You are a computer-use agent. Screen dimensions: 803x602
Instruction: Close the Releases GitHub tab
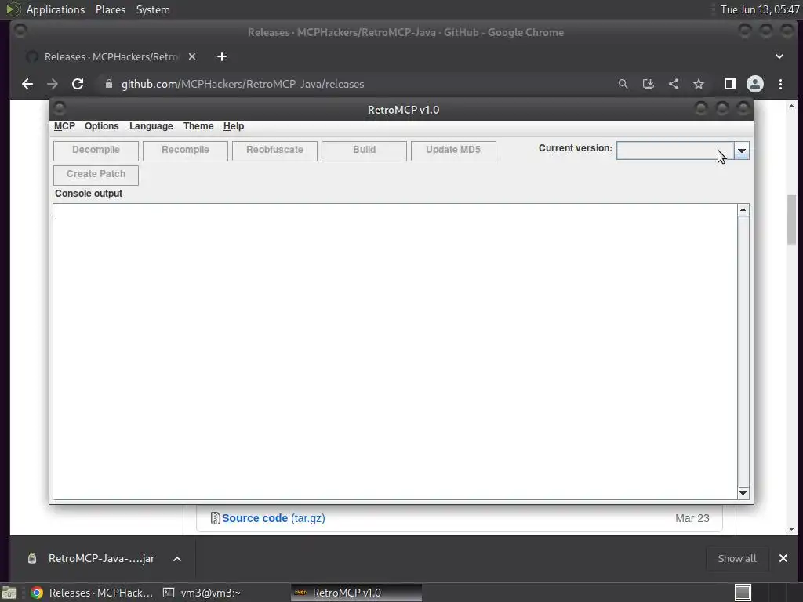pyautogui.click(x=192, y=56)
